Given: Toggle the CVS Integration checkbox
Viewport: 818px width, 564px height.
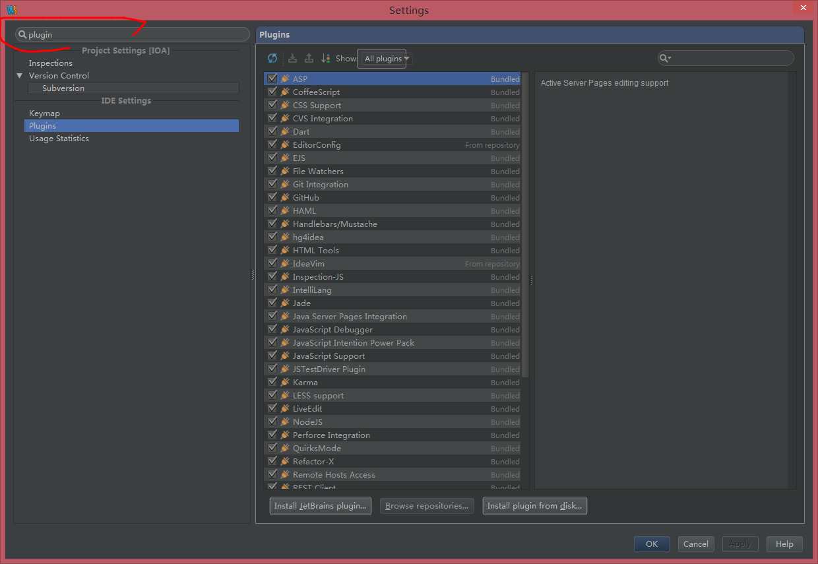Looking at the screenshot, I should tap(272, 118).
